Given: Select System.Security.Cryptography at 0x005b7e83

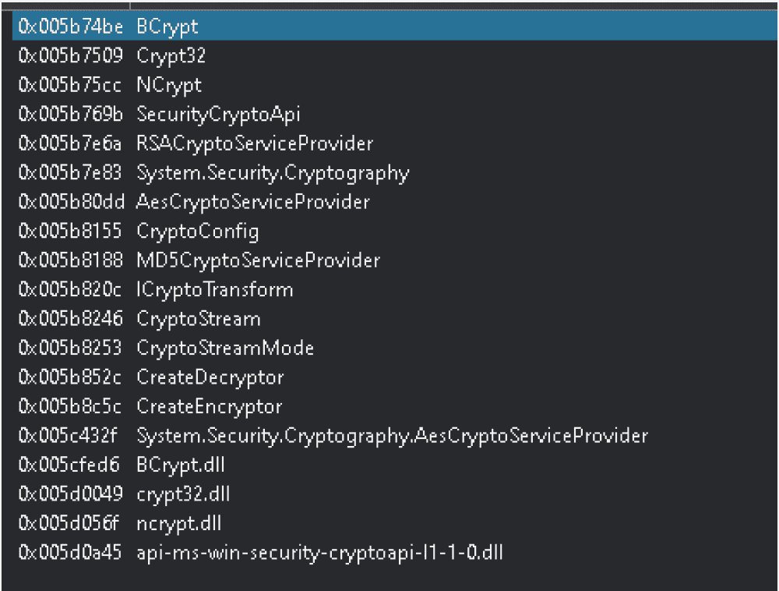Looking at the screenshot, I should pyautogui.click(x=273, y=173).
